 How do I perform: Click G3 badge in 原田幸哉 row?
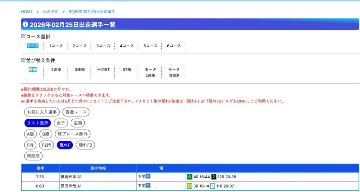(148, 185)
